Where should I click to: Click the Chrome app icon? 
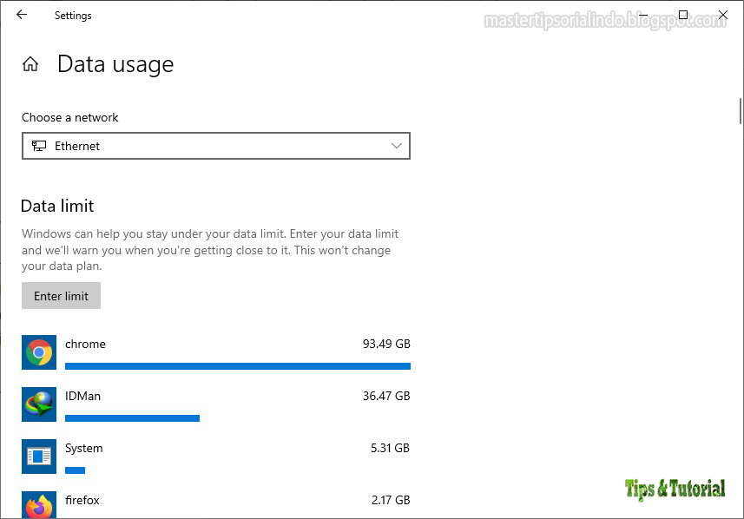click(x=38, y=352)
